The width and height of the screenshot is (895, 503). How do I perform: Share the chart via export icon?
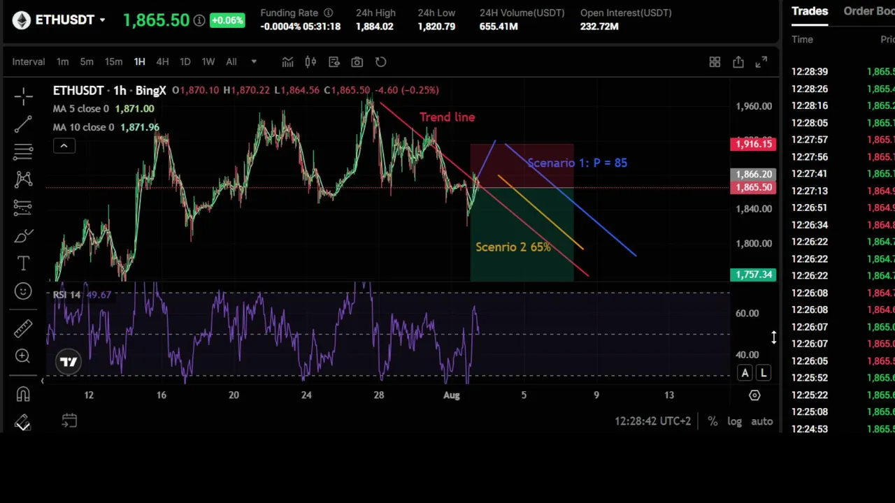click(x=738, y=62)
